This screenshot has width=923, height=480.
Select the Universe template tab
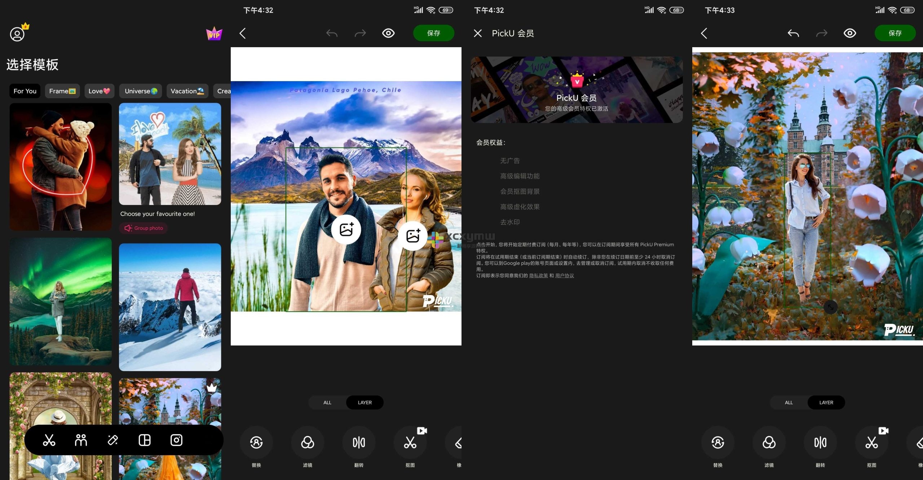[141, 91]
